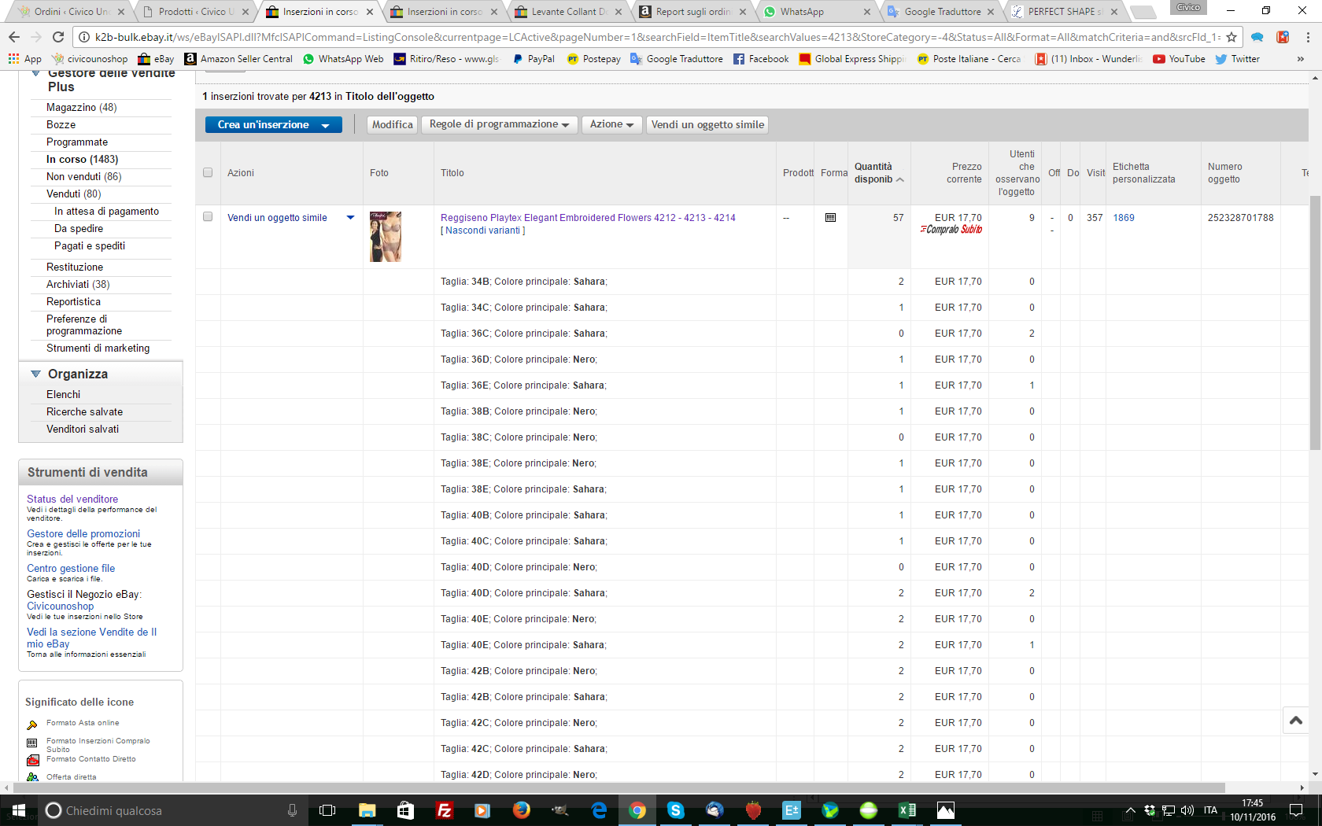
Task: Open the Regole di programmazione dropdown
Action: pyautogui.click(x=500, y=124)
